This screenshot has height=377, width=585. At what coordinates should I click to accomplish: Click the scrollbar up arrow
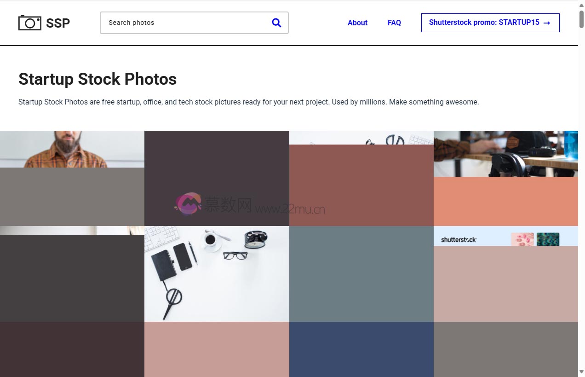pyautogui.click(x=581, y=5)
